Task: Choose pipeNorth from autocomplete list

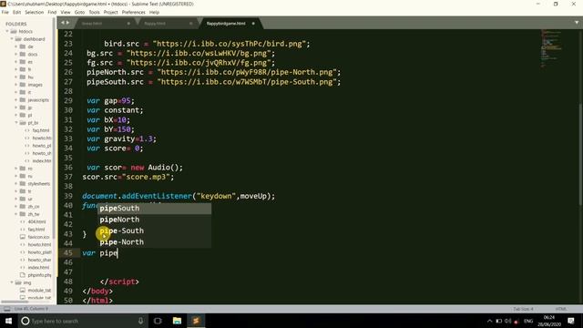Action: 154,220
